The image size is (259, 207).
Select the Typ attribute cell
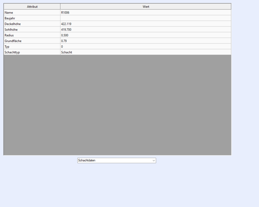32,46
